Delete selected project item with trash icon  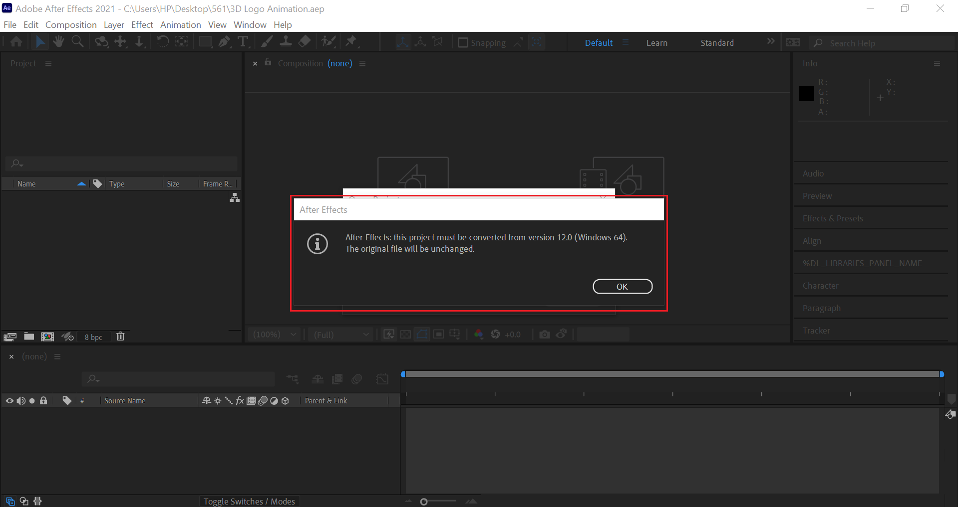coord(120,337)
